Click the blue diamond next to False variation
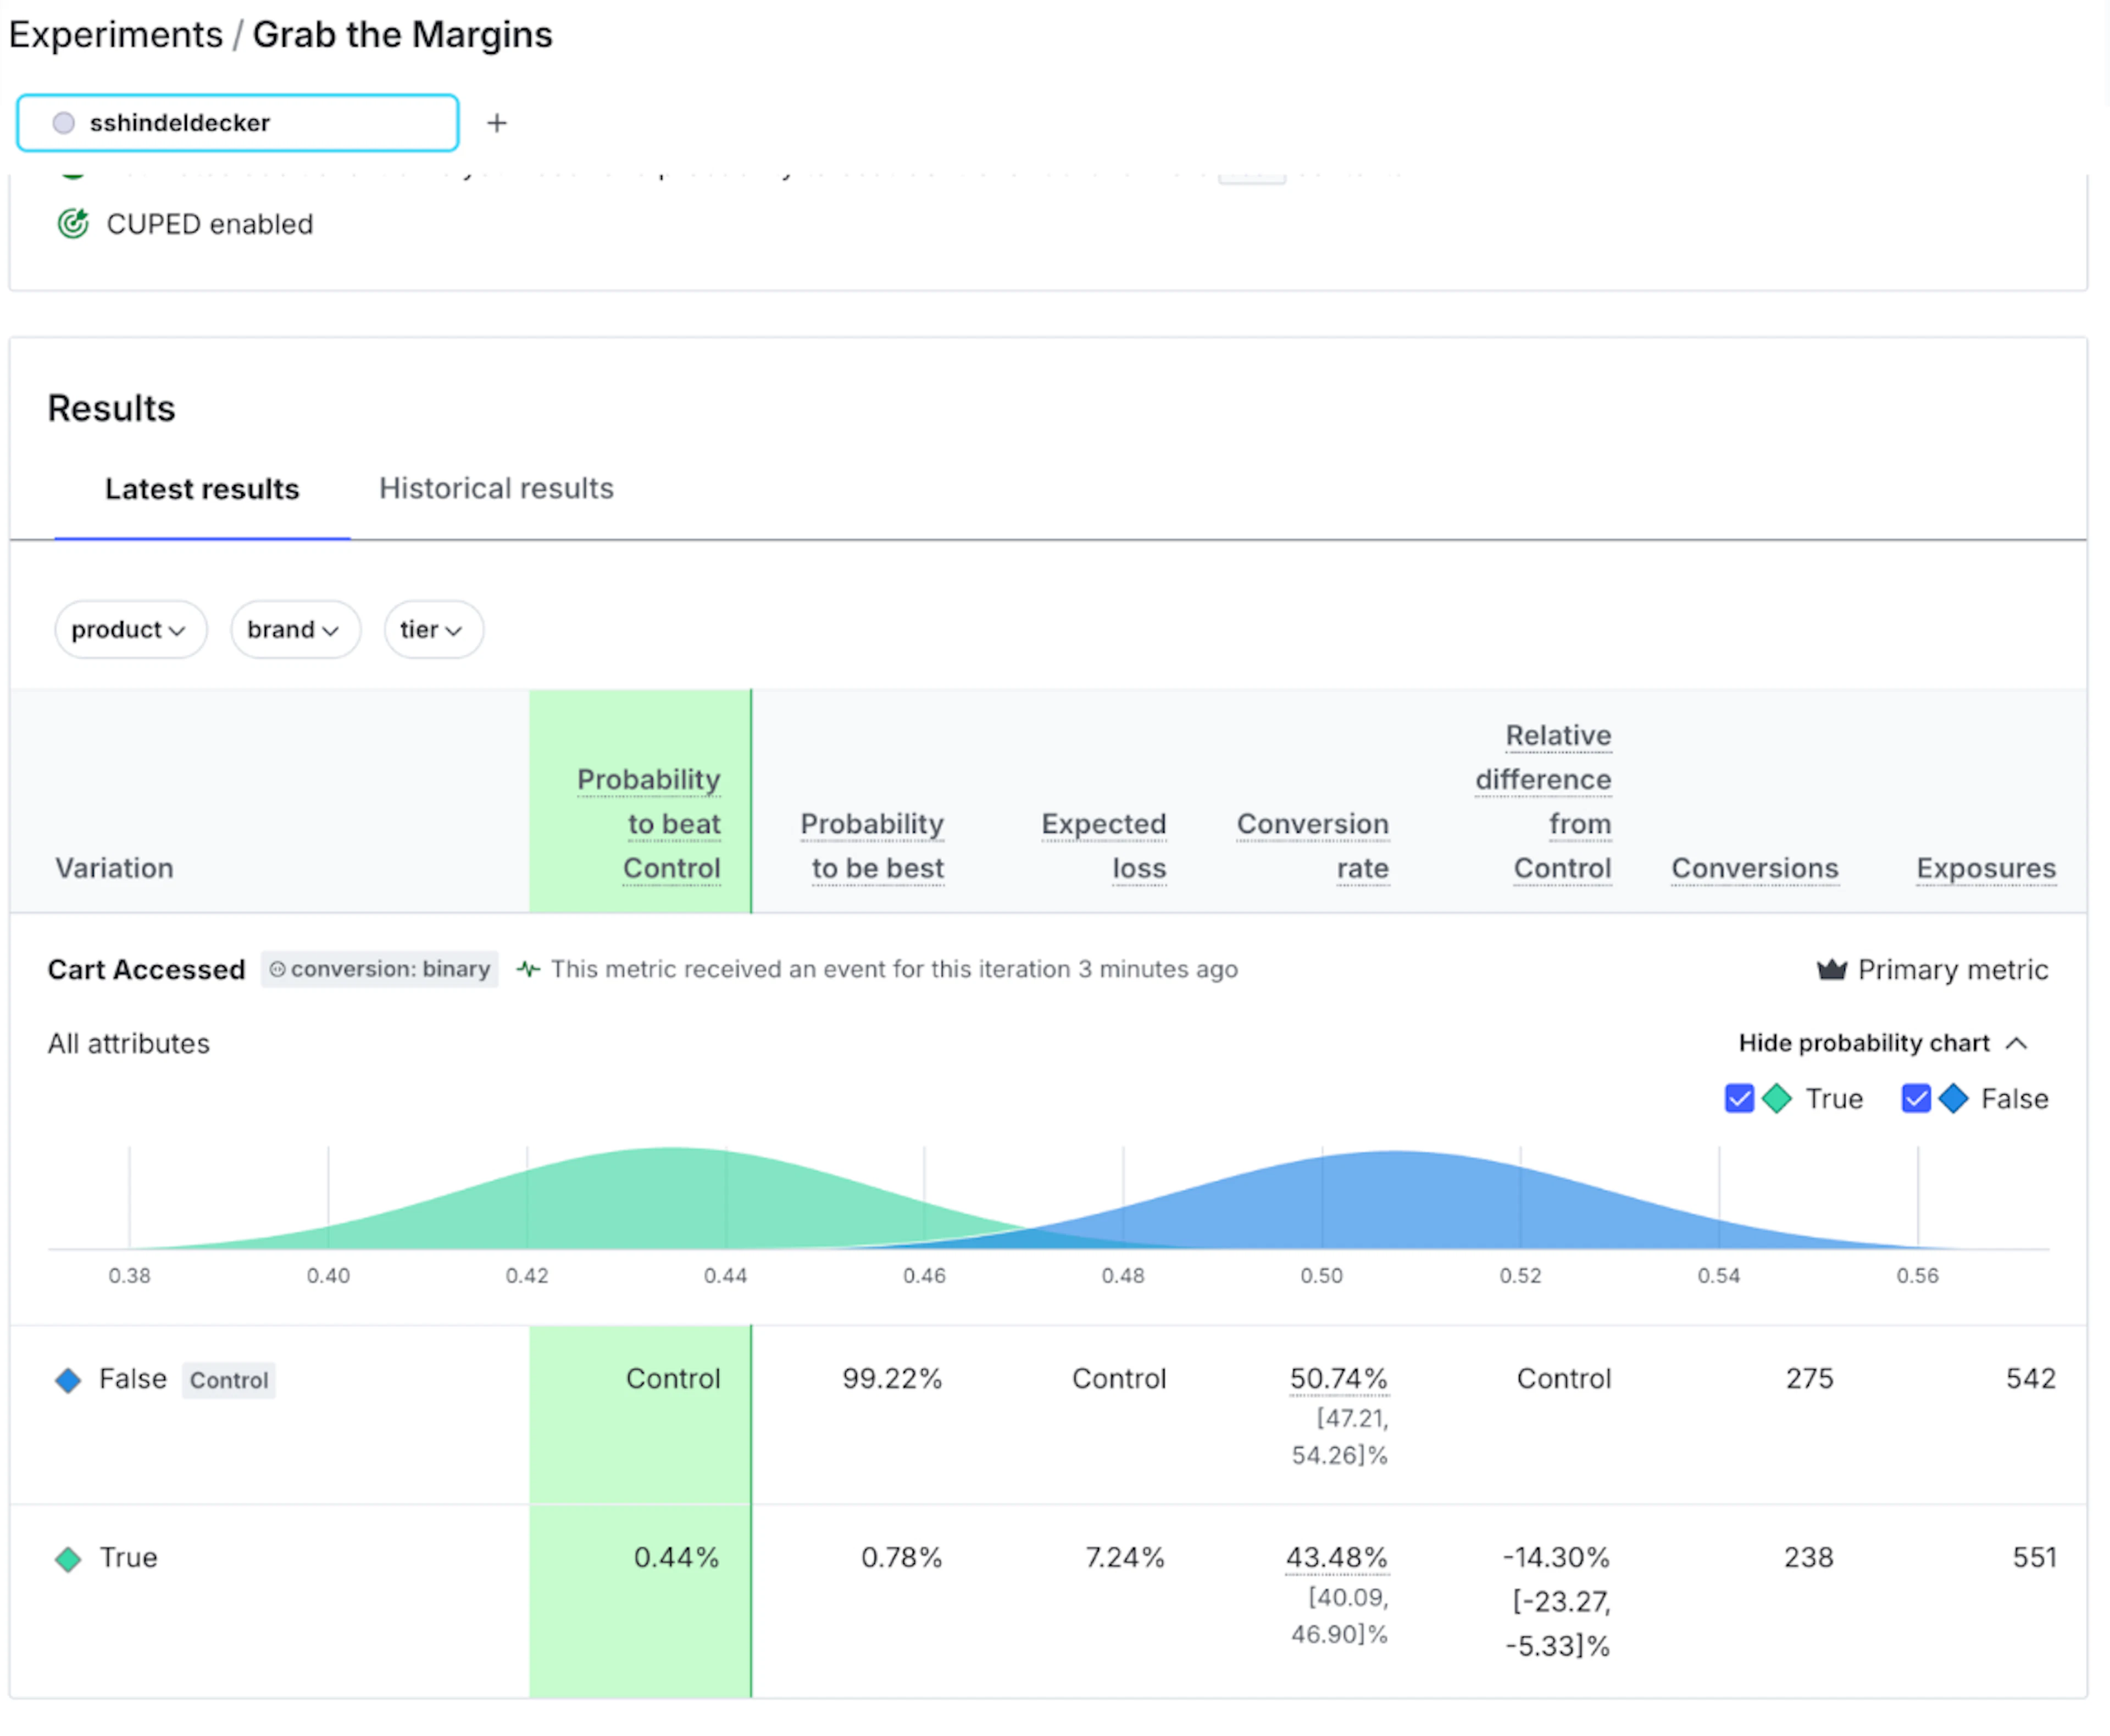The width and height of the screenshot is (2110, 1736). [x=68, y=1380]
